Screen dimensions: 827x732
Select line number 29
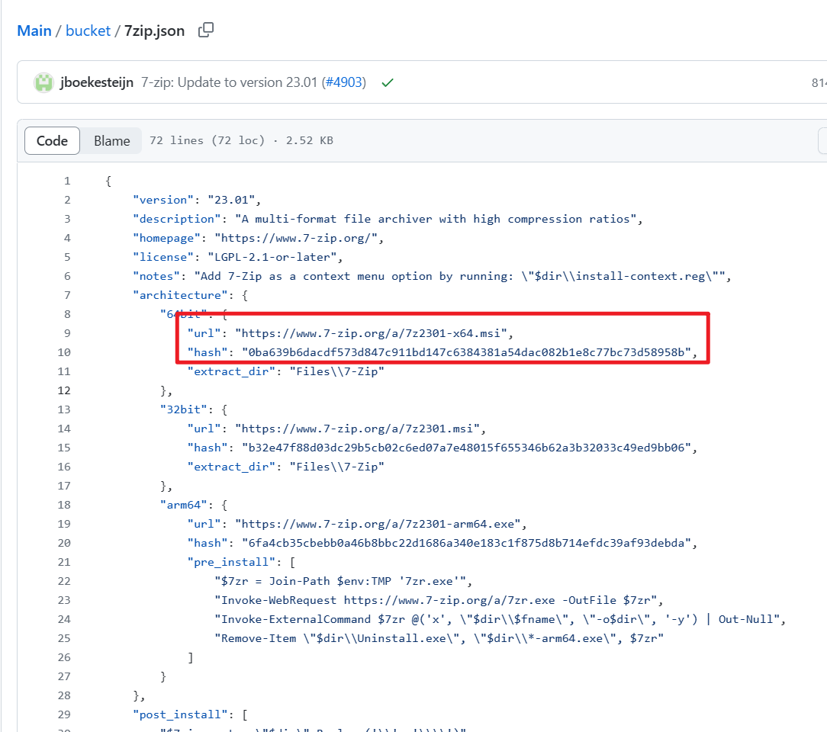pos(64,714)
